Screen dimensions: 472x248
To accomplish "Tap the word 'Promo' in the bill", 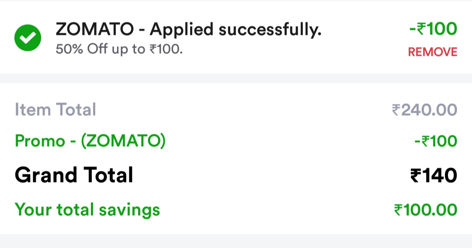I will click(40, 141).
